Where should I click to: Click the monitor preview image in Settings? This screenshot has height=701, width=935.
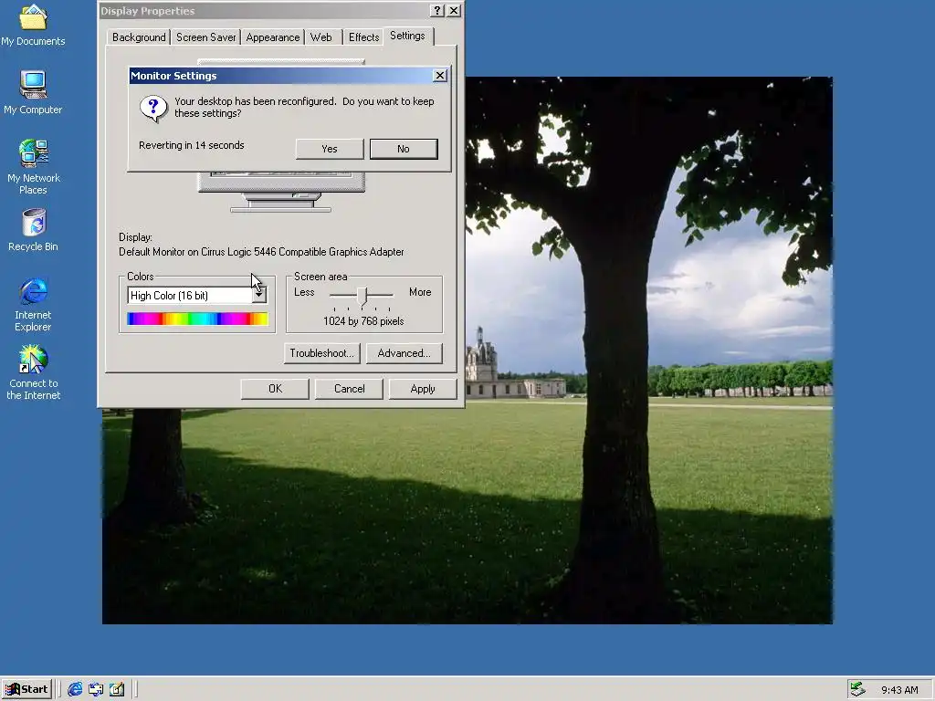tap(281, 192)
